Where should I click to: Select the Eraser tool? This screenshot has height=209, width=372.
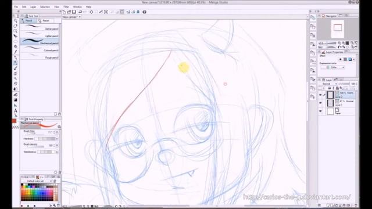[x=16, y=84]
